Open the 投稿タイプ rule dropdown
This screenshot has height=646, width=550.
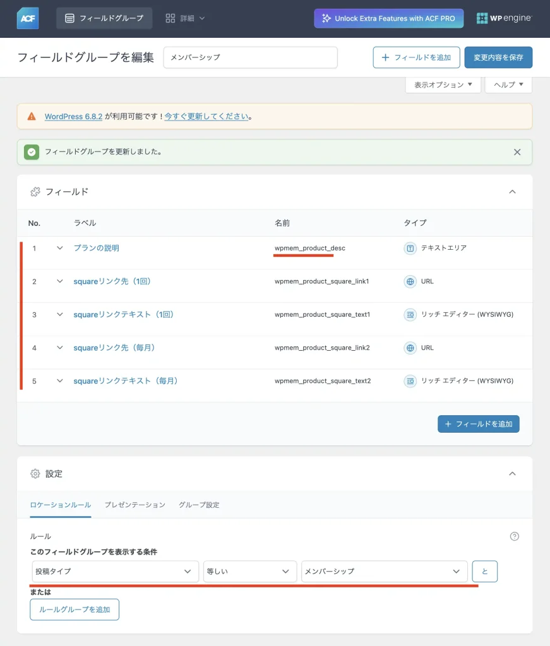pyautogui.click(x=115, y=572)
